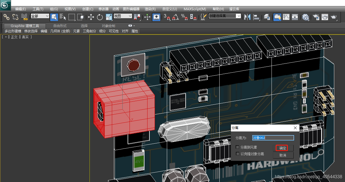Enable the 分离到元素 checkbox
The image size is (345, 182).
point(238,147)
